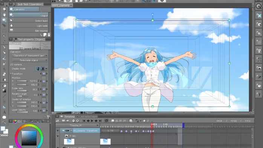Select the Operation sub tool group
The height and width of the screenshot is (148, 263).
coord(24,9)
